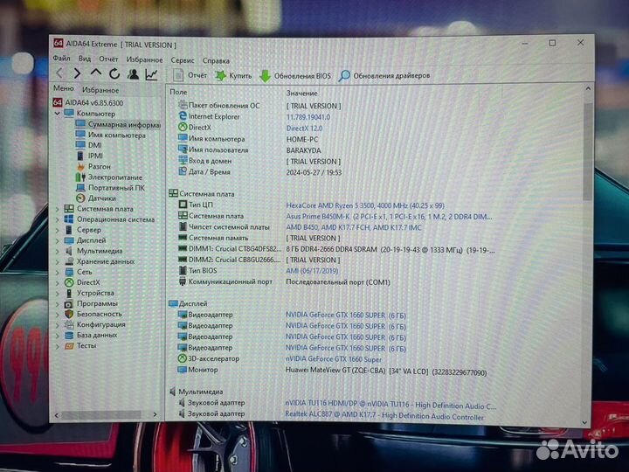Open the DirectX 12.0 value link
Screen dimensions: 629x472
click(304, 128)
